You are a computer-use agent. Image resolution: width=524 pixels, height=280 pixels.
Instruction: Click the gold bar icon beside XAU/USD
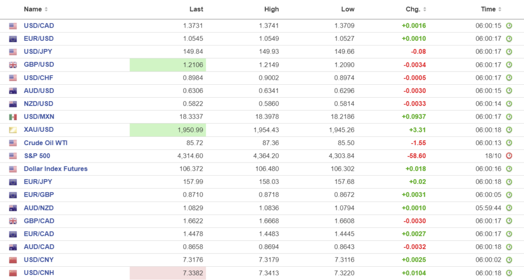click(13, 130)
